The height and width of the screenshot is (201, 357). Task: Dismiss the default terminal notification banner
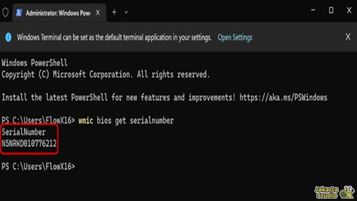[348, 37]
